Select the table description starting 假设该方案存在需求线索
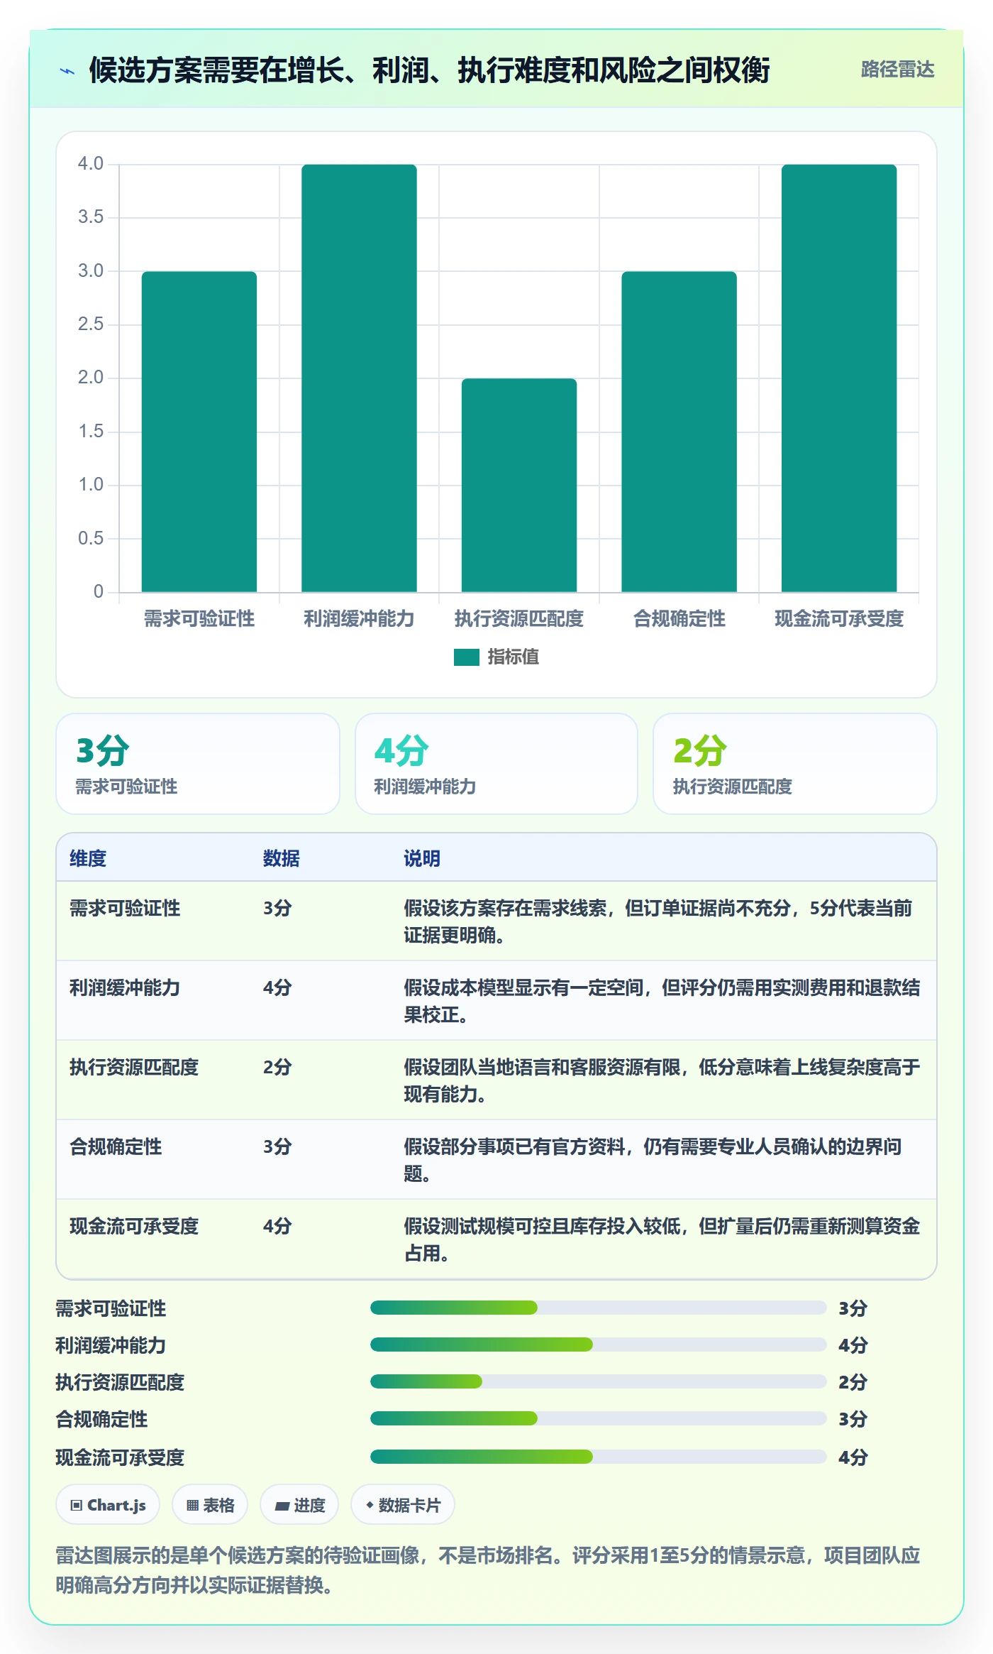This screenshot has height=1654, width=993. (x=658, y=921)
